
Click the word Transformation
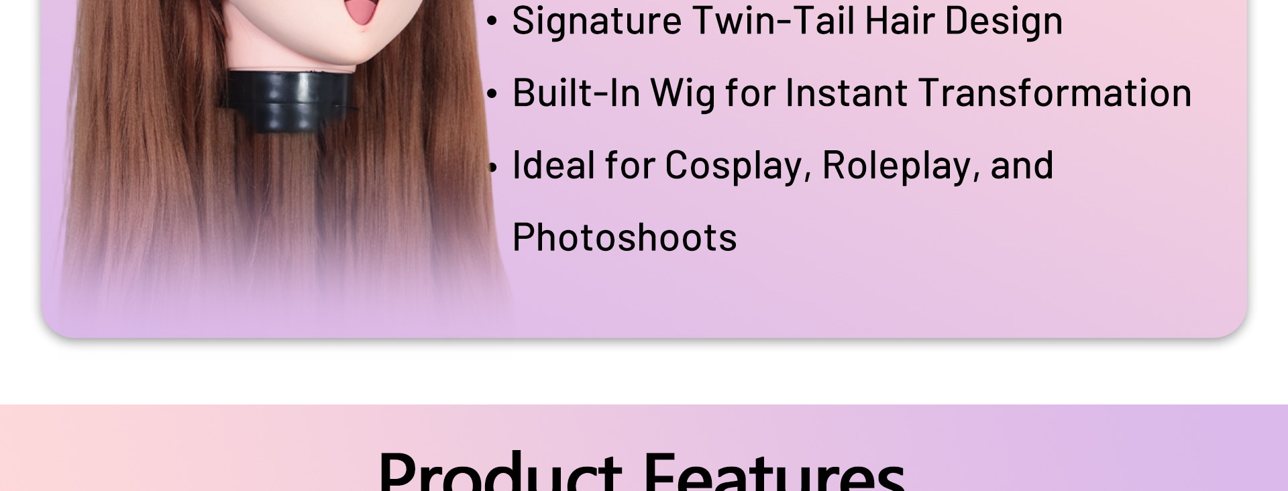click(1055, 93)
